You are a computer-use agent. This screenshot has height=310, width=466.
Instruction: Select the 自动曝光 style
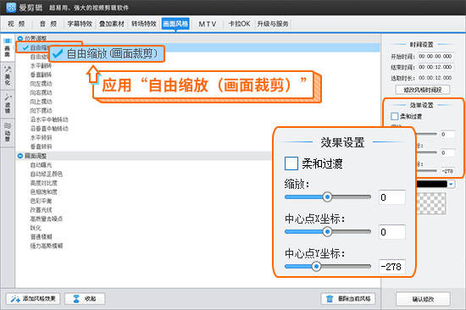tap(41, 165)
